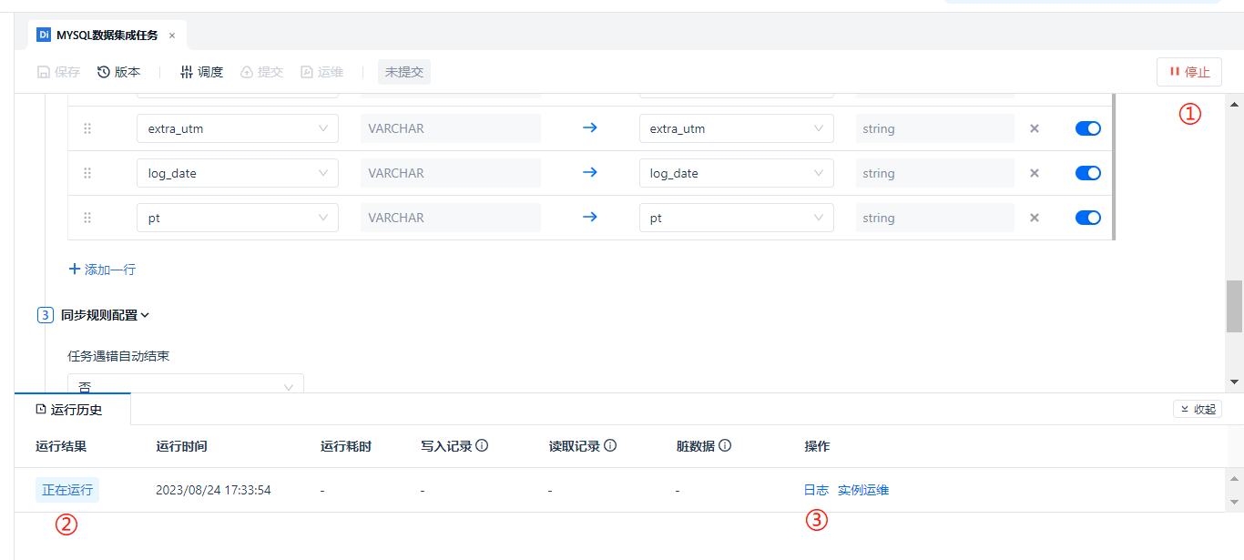Screen dimensions: 1244x560
Task: Turn off the pt row toggle
Action: click(x=1087, y=218)
